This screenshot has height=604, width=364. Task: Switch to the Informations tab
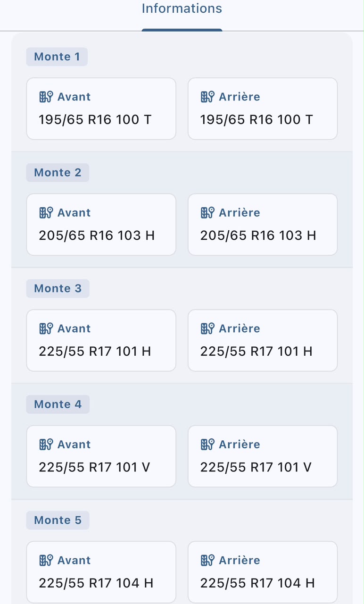(182, 8)
